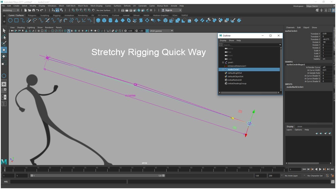Select makeNurbCircle1 input in Channel Box

pyautogui.click(x=295, y=87)
